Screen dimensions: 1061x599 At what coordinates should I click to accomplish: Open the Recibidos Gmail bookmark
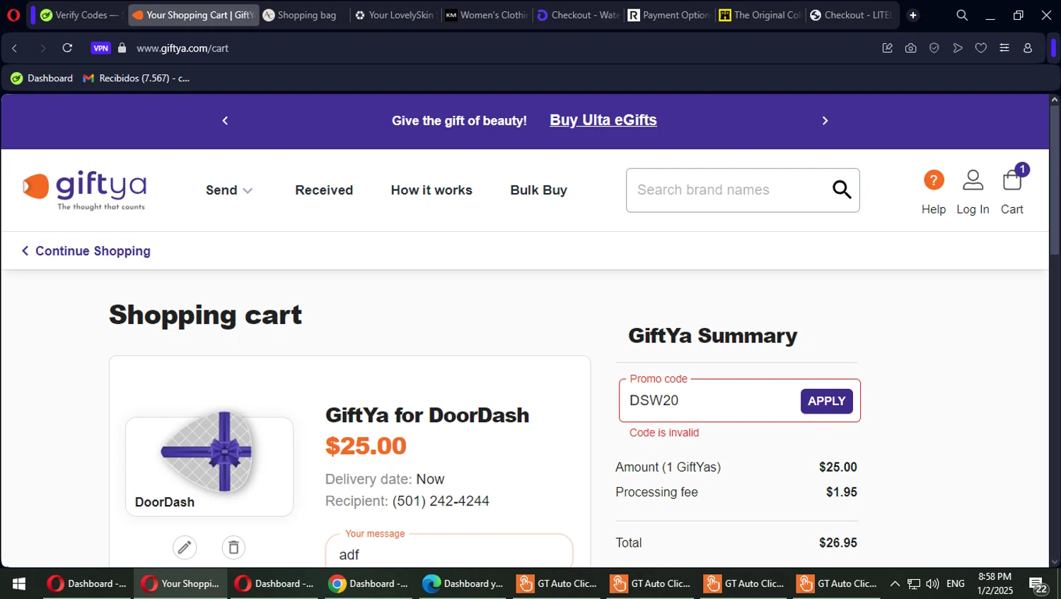[x=137, y=78]
